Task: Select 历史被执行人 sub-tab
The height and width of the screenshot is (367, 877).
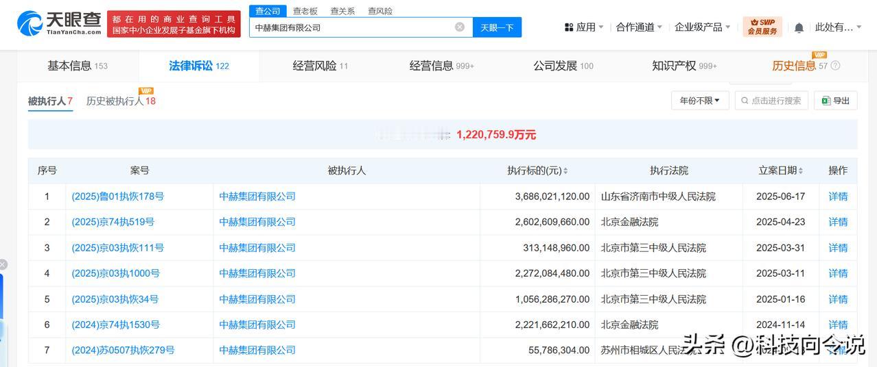Action: [x=121, y=101]
